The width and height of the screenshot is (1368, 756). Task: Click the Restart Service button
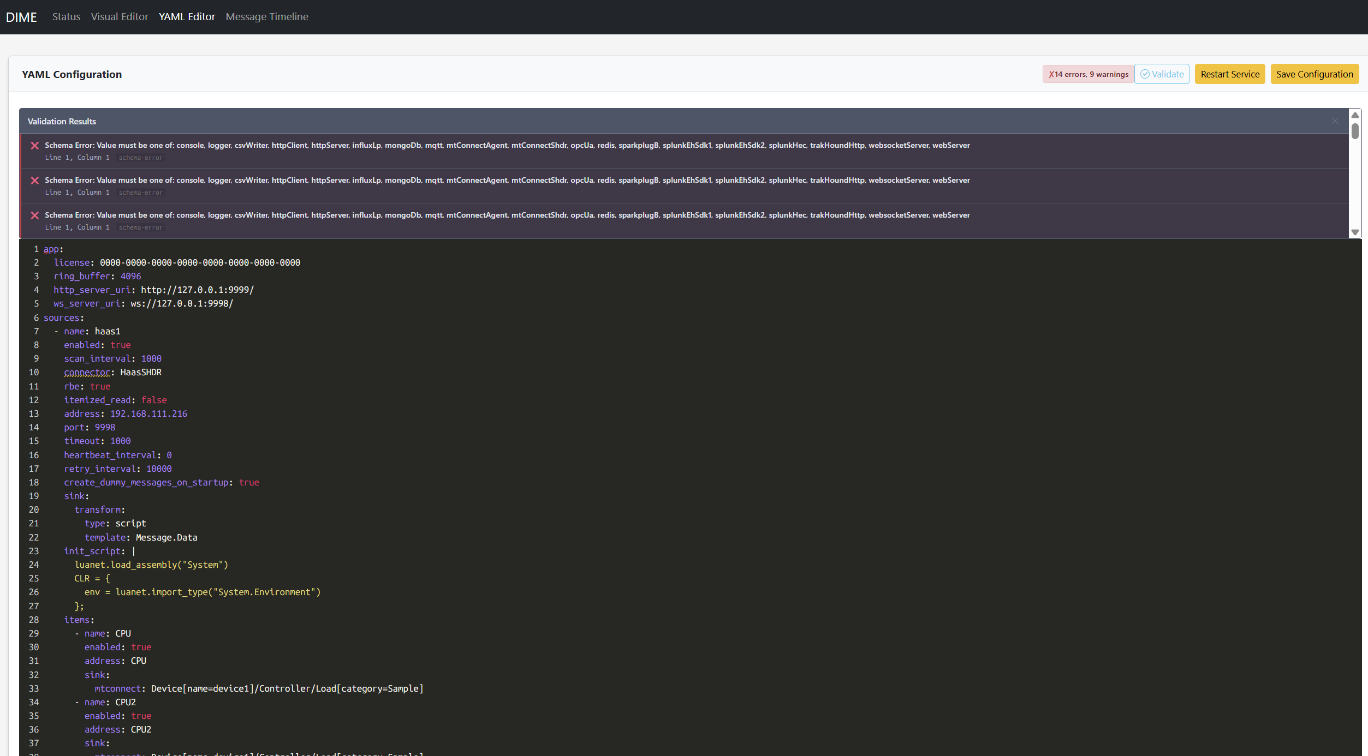point(1230,74)
